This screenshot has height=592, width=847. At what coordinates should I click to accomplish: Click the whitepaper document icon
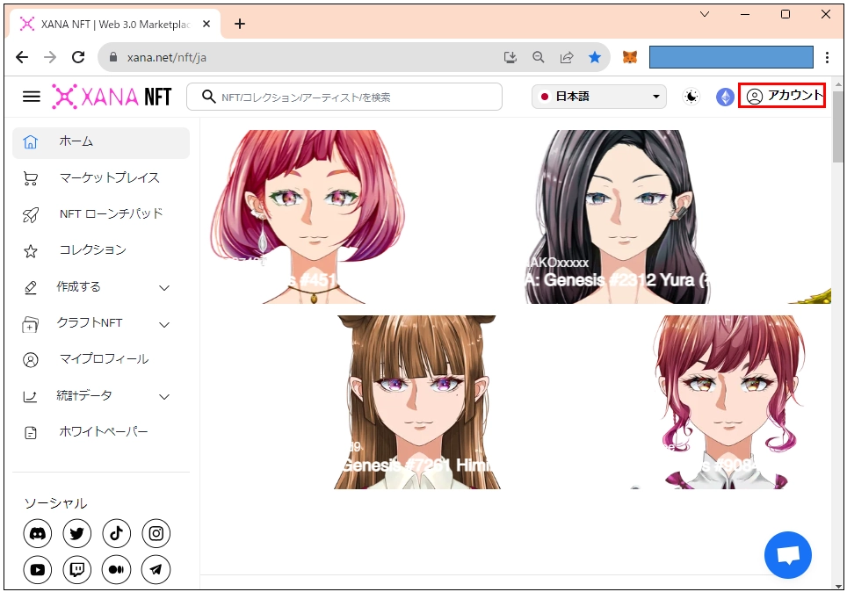click(x=30, y=433)
